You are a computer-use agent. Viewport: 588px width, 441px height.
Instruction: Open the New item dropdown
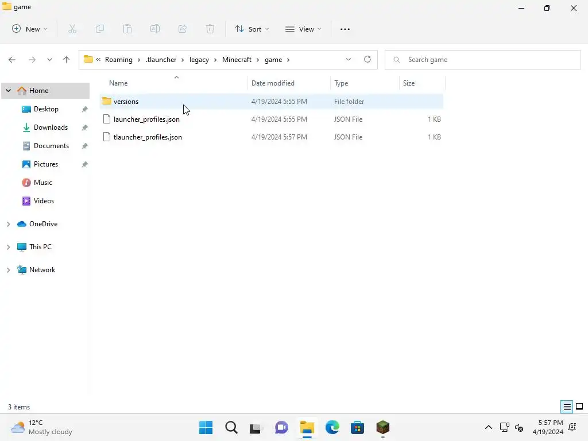(30, 29)
